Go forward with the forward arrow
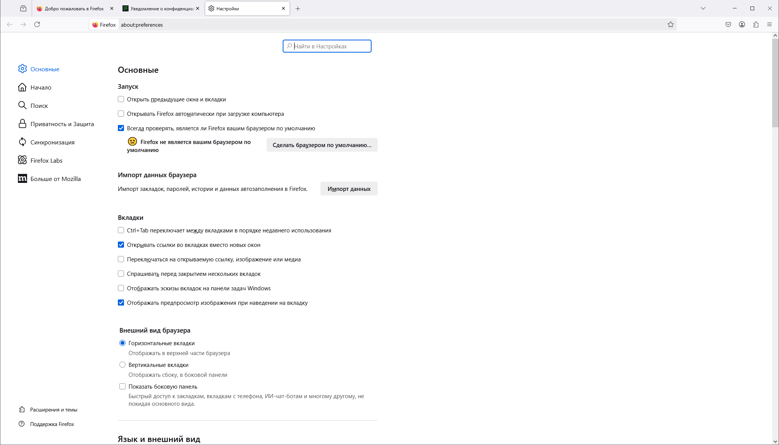This screenshot has height=445, width=779. pyautogui.click(x=23, y=24)
